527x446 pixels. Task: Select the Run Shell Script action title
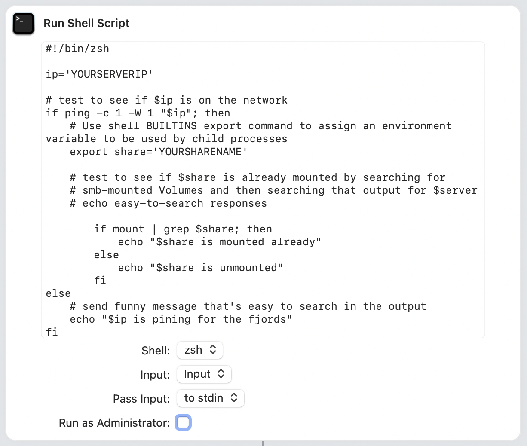[x=86, y=23]
